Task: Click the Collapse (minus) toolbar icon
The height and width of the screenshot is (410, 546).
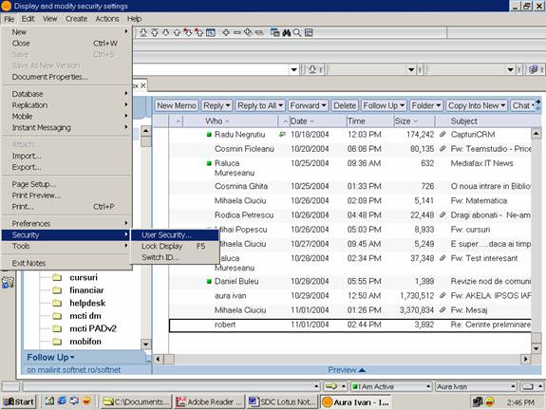Action: point(237,32)
